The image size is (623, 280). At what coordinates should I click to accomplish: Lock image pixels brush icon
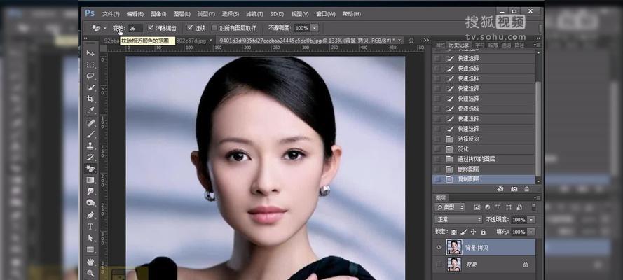[x=464, y=232]
